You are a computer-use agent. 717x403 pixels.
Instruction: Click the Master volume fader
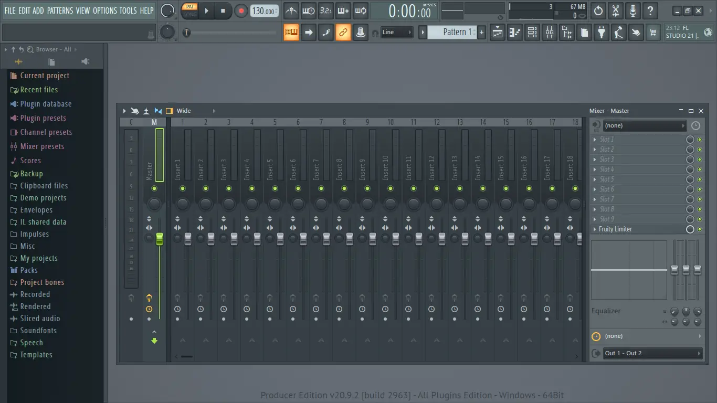click(160, 239)
